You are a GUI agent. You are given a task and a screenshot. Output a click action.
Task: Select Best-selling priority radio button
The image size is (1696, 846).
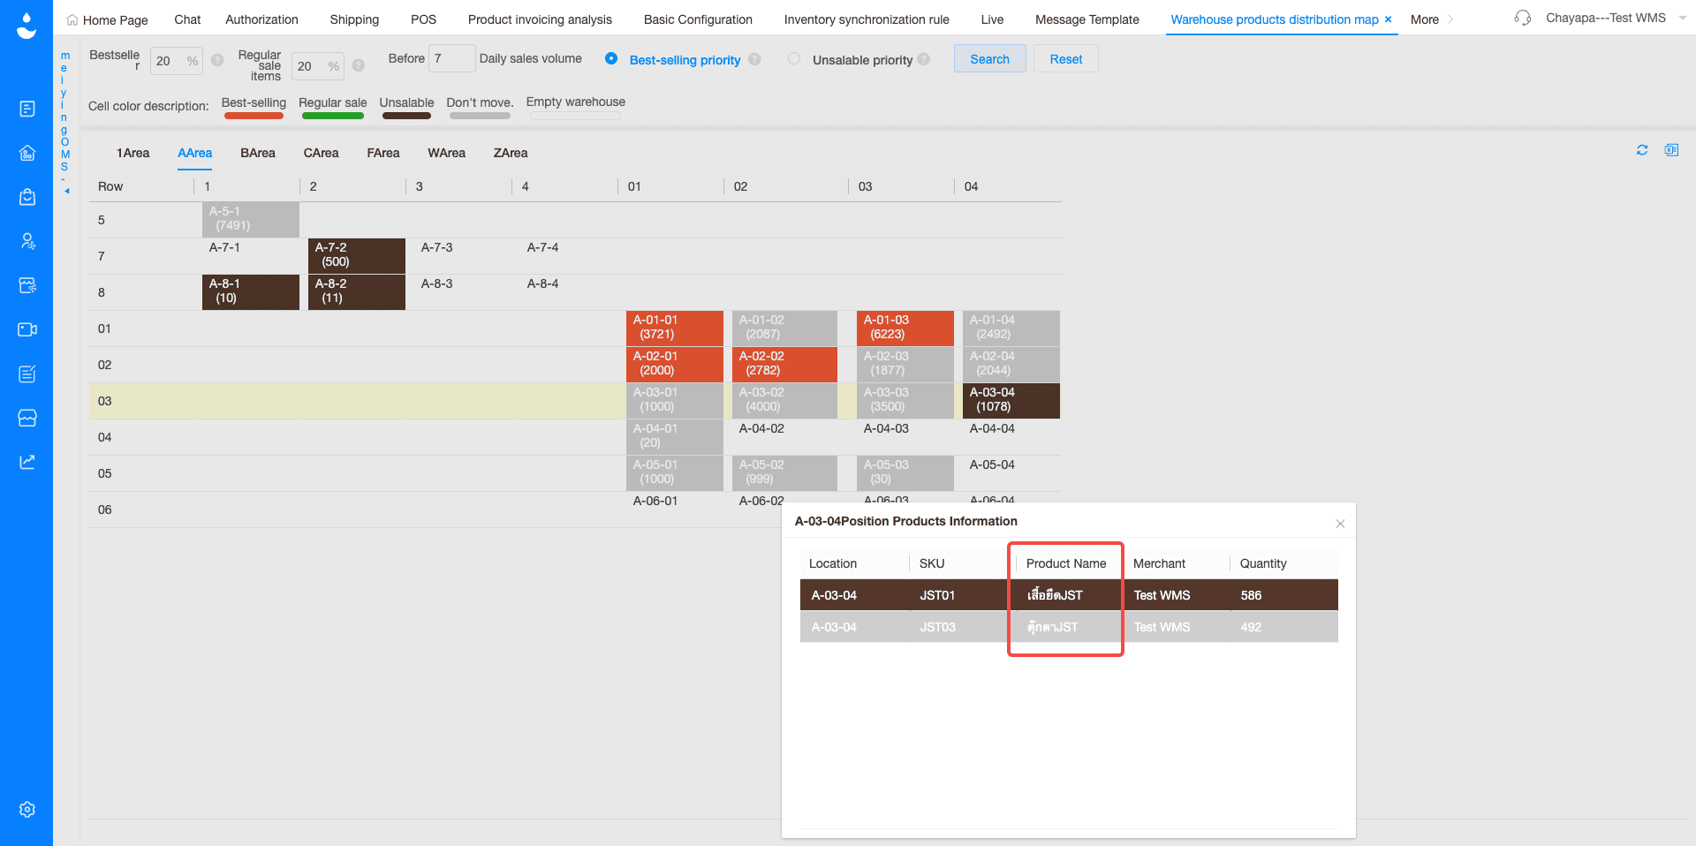611,58
